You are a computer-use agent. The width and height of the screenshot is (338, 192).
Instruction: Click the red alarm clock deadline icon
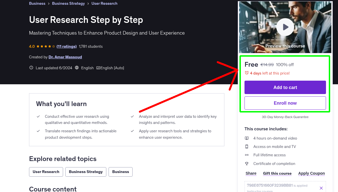tap(246, 73)
